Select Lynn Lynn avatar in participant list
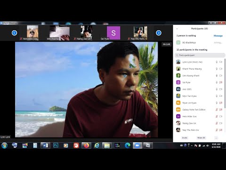 tap(178, 62)
